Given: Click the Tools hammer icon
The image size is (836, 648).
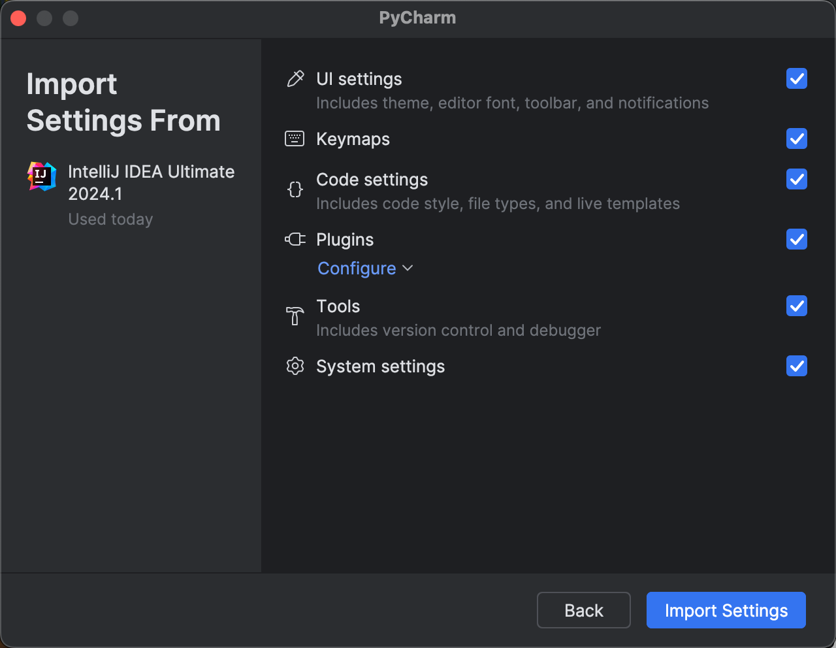Looking at the screenshot, I should tap(295, 316).
